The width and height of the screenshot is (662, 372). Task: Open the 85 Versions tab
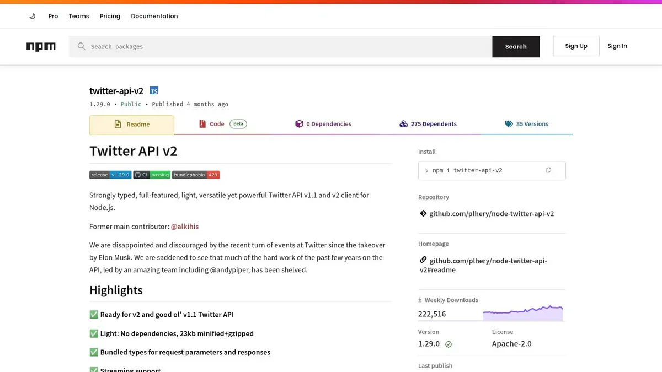(527, 124)
